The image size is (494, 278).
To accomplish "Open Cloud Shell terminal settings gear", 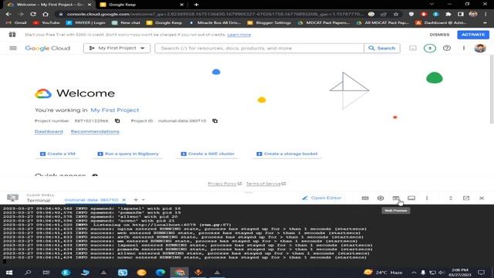I will [x=381, y=198].
